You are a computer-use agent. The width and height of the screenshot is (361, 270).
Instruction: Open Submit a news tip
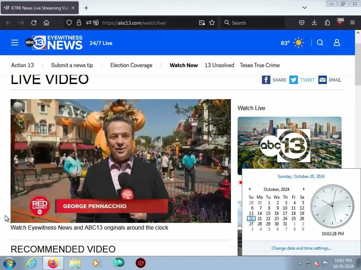pos(72,65)
